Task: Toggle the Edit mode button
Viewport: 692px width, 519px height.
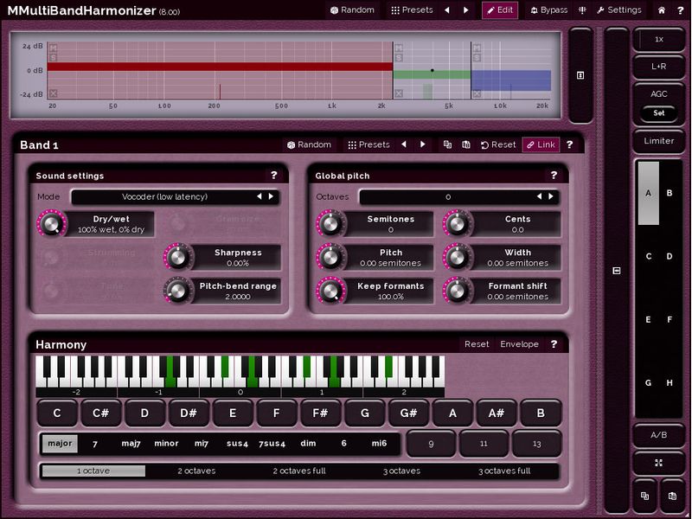Action: 500,10
